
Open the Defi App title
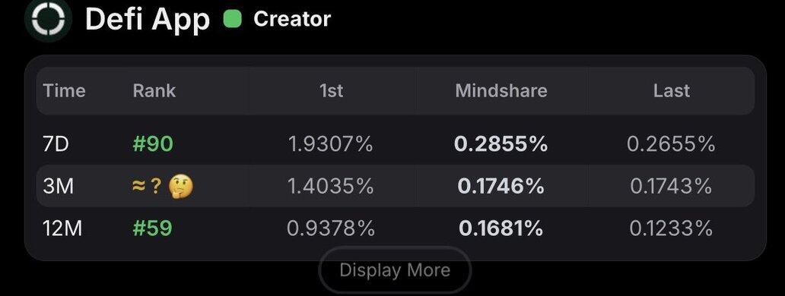coord(148,20)
